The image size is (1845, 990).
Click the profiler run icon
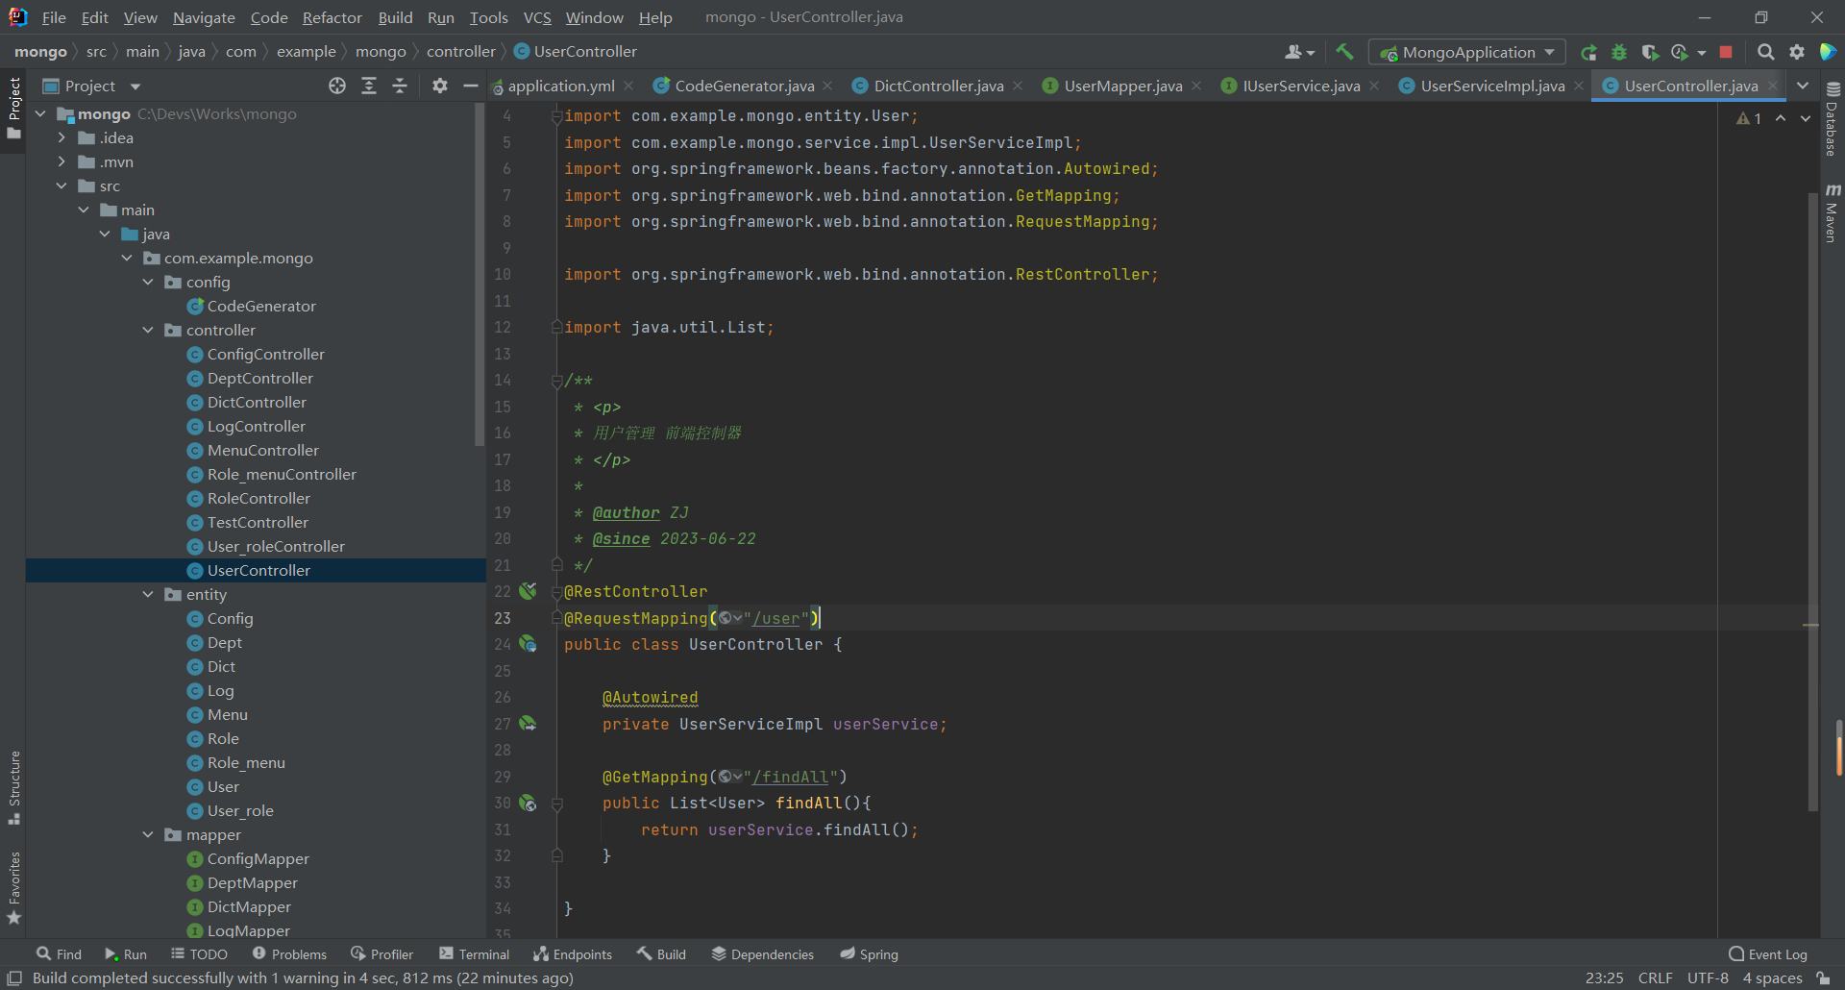tap(1680, 52)
